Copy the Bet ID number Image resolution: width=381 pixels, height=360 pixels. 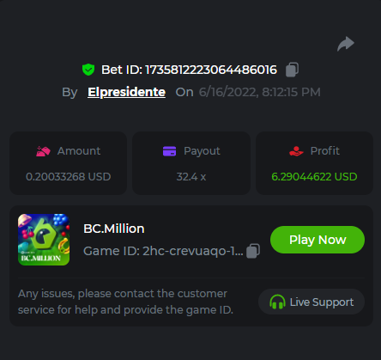click(x=292, y=70)
